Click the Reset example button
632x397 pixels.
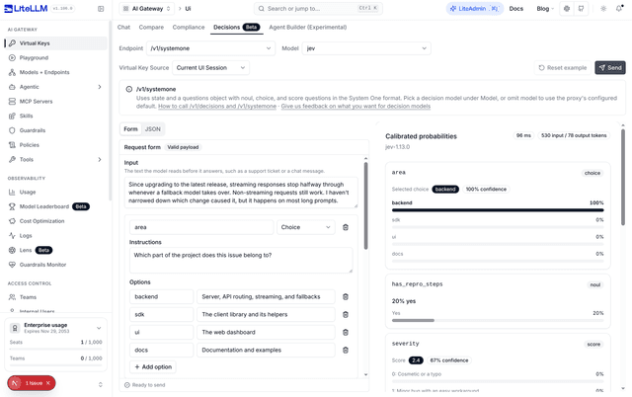563,68
